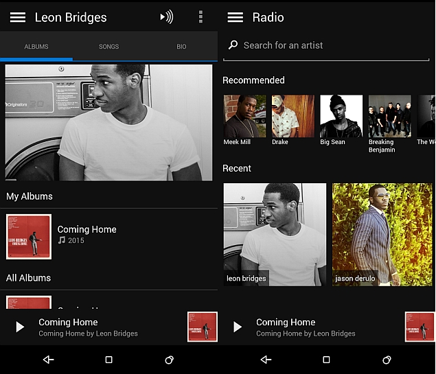Focus the Search for an artist field
The height and width of the screenshot is (374, 436).
pos(326,45)
